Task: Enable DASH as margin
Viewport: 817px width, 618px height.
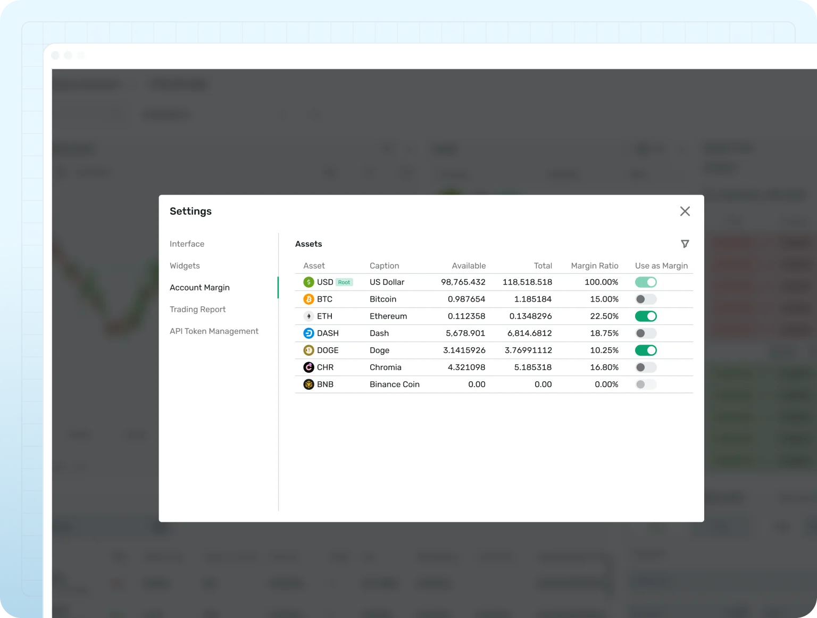Action: coord(646,333)
